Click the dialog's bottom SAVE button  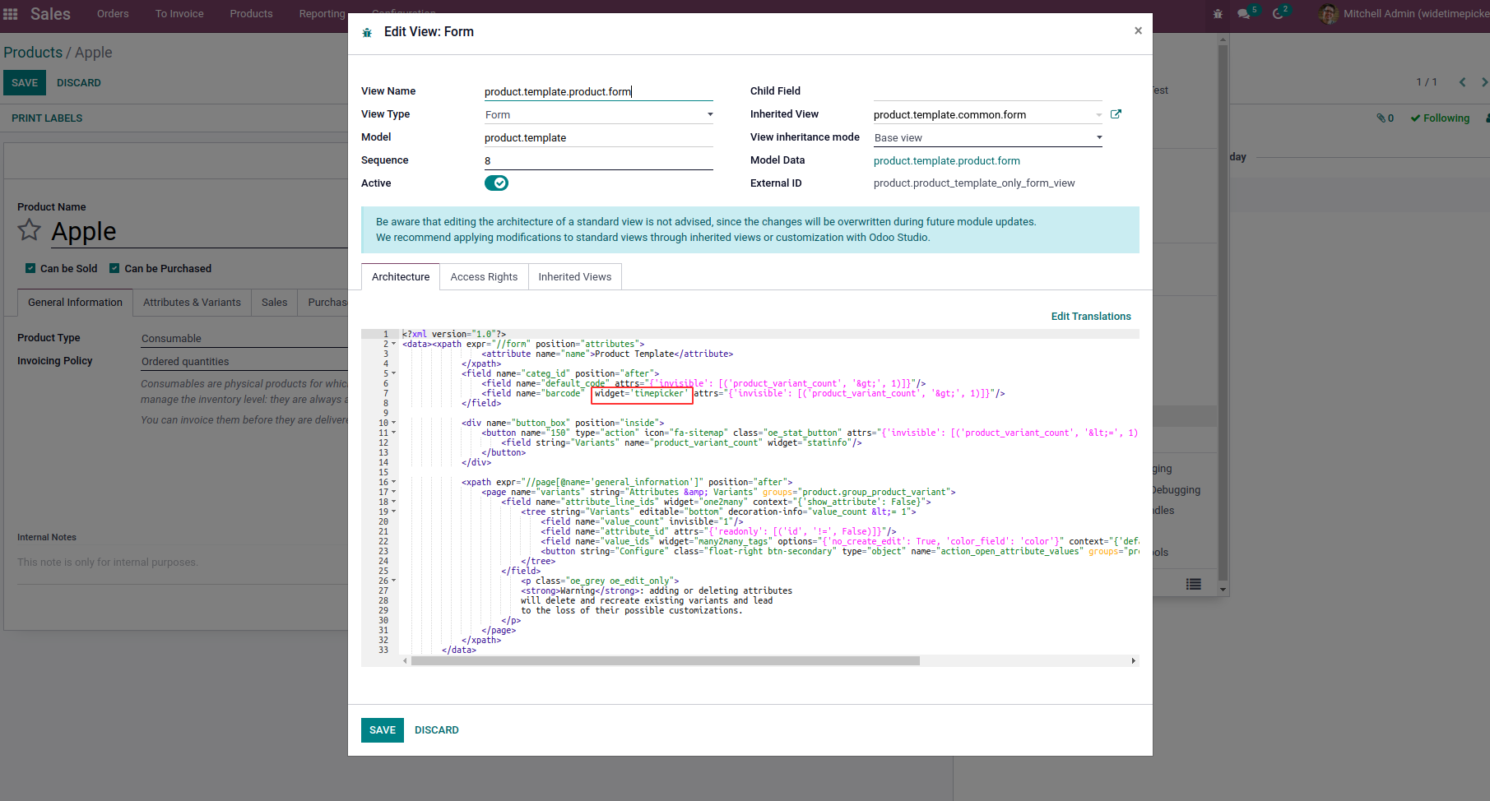pyautogui.click(x=383, y=730)
